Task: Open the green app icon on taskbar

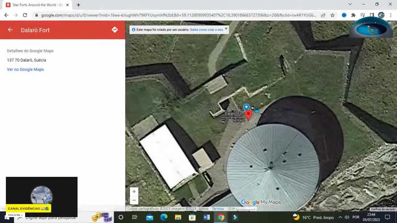Action: (235, 217)
